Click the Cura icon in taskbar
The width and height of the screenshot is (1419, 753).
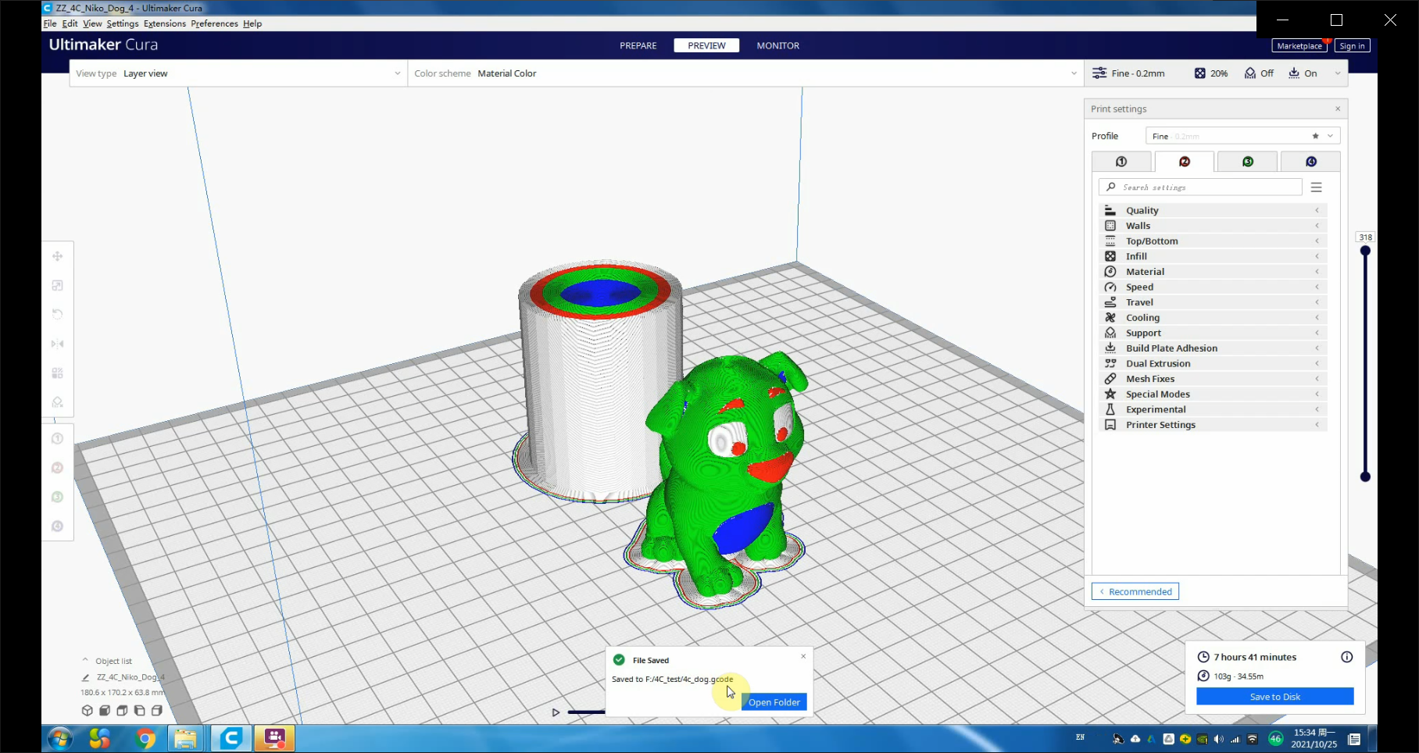[231, 738]
